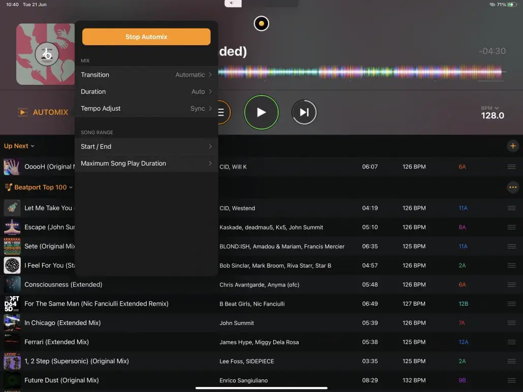Click artist Enrico Sangiuliano
This screenshot has width=523, height=392.
pyautogui.click(x=244, y=380)
